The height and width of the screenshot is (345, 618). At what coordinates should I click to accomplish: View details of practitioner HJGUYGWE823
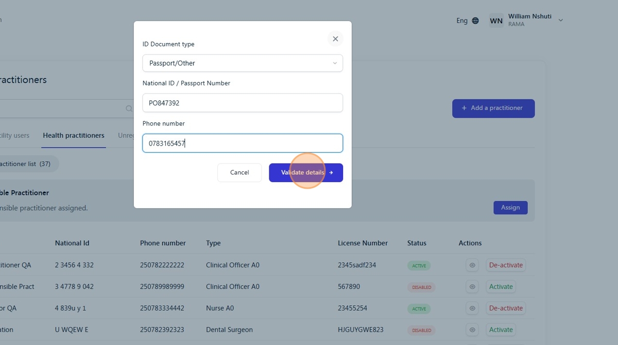pyautogui.click(x=472, y=330)
